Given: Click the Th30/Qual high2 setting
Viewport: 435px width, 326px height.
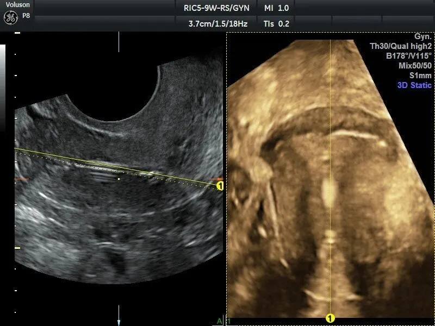Looking at the screenshot, I should [400, 46].
